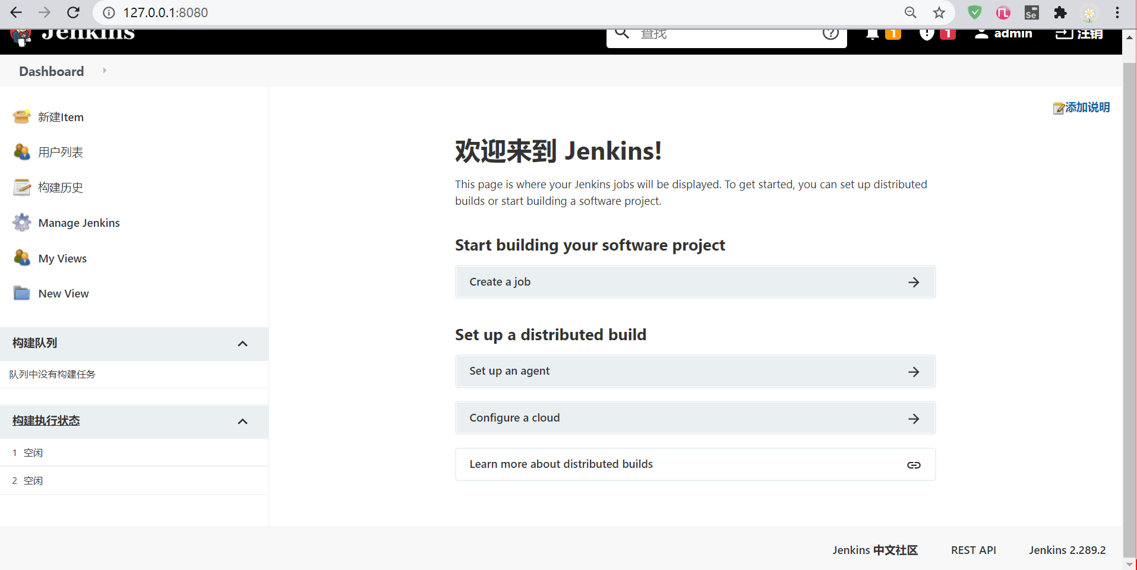
Task: Open the Selenium IDE extension
Action: click(x=1031, y=12)
